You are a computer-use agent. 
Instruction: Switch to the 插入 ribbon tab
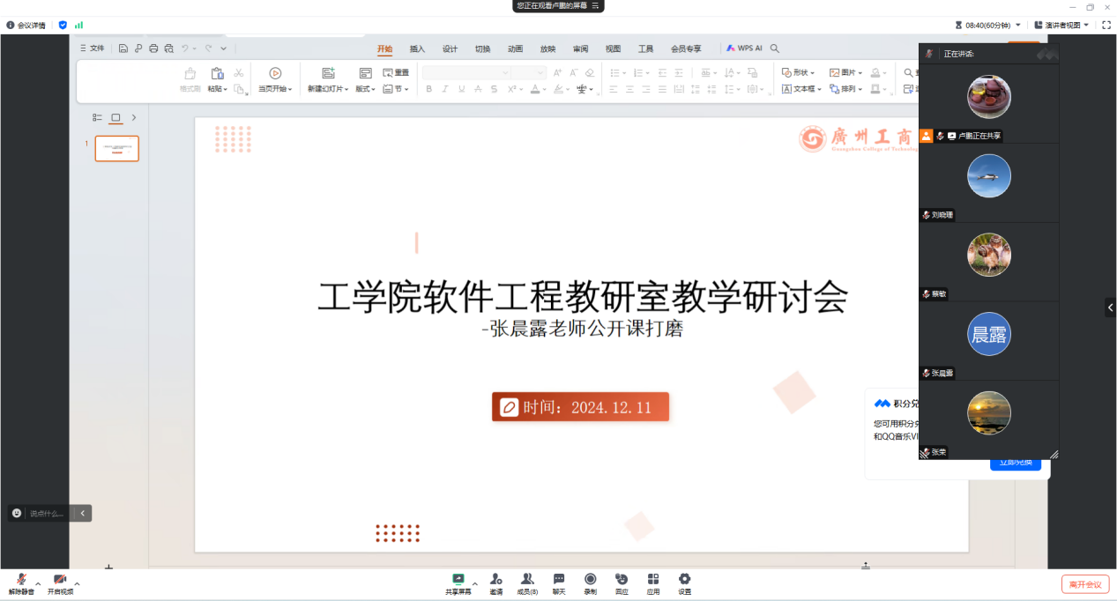pyautogui.click(x=417, y=49)
